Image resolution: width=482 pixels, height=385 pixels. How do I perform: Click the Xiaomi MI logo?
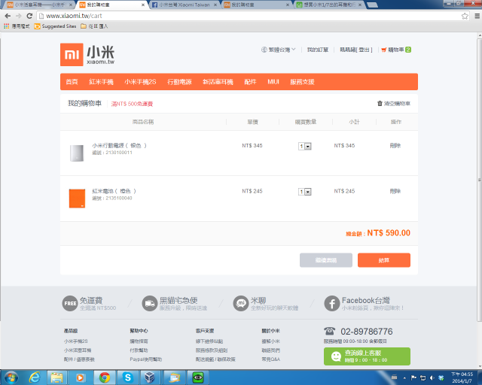pyautogui.click(x=72, y=55)
